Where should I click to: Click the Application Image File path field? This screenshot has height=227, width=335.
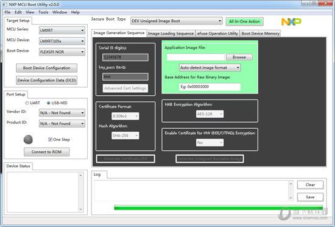(196, 57)
